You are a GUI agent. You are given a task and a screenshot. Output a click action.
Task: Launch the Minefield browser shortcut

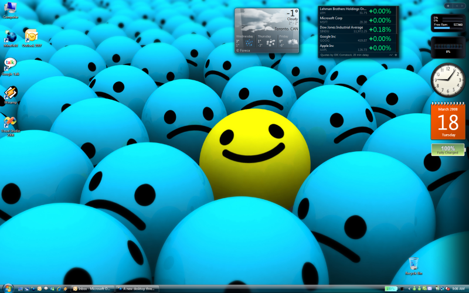[11, 39]
